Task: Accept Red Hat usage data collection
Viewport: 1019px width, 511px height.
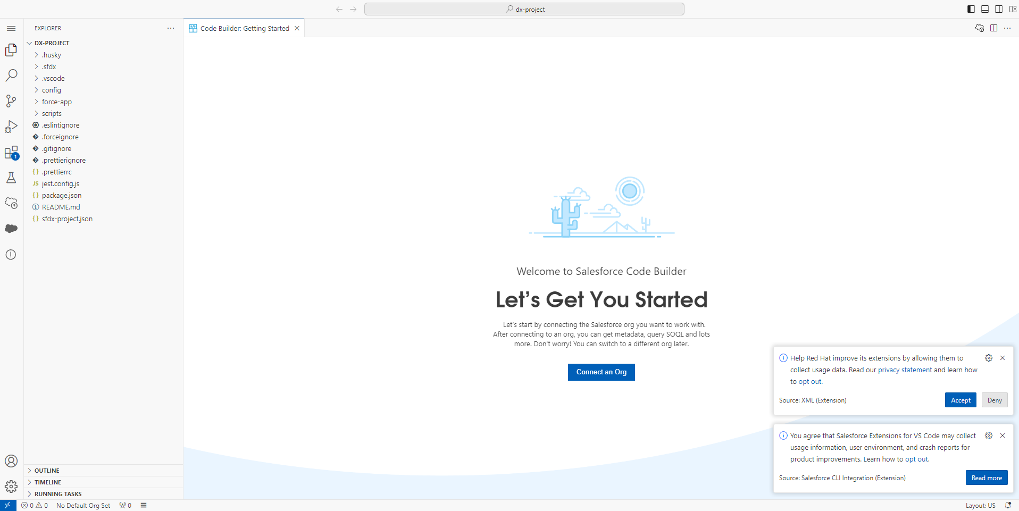Action: point(960,400)
